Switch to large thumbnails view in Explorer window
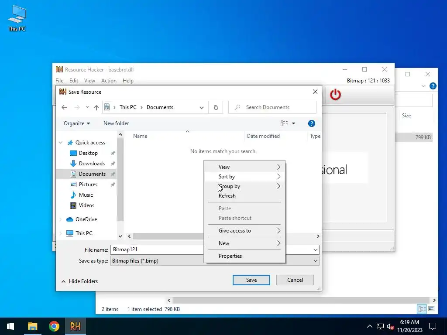Image resolution: width=447 pixels, height=335 pixels. click(431, 309)
